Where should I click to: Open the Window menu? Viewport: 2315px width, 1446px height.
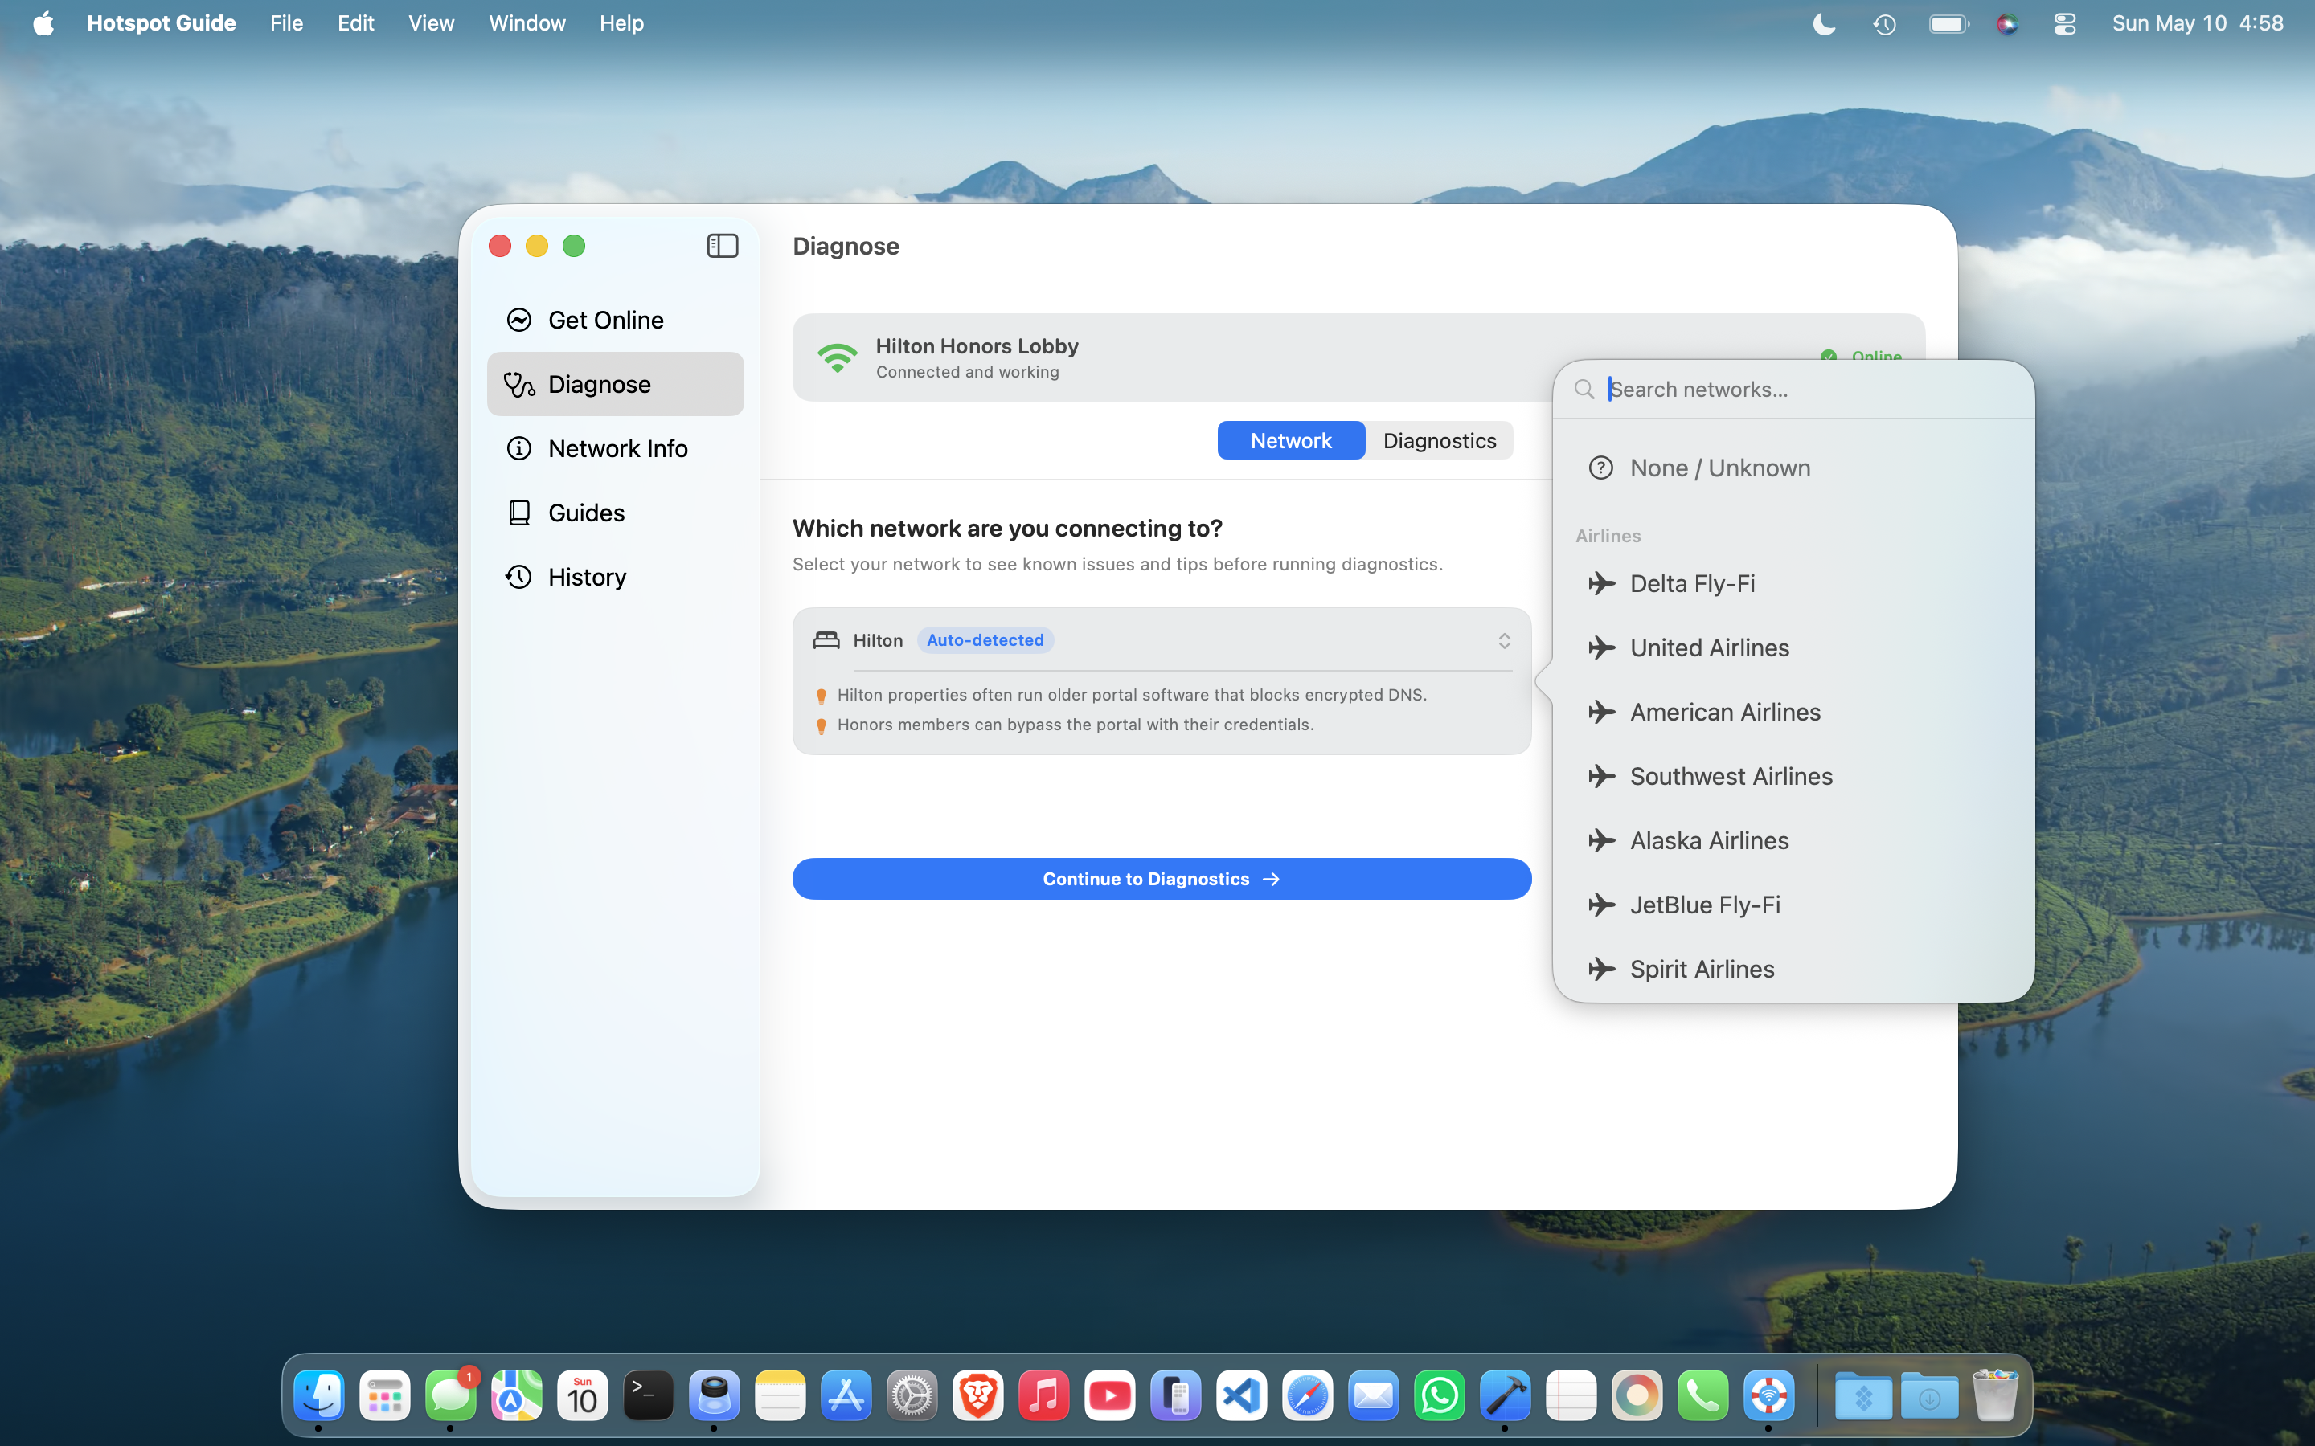point(527,23)
